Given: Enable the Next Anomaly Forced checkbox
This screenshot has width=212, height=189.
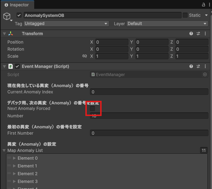Looking at the screenshot, I should point(93,109).
